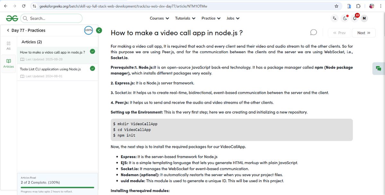385x195 pixels.
Task: Select the All sidebar tab
Action: pyautogui.click(x=9, y=46)
